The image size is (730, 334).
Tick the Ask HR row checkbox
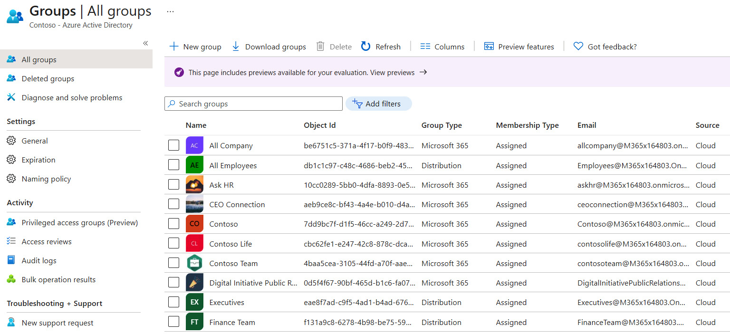tap(173, 185)
